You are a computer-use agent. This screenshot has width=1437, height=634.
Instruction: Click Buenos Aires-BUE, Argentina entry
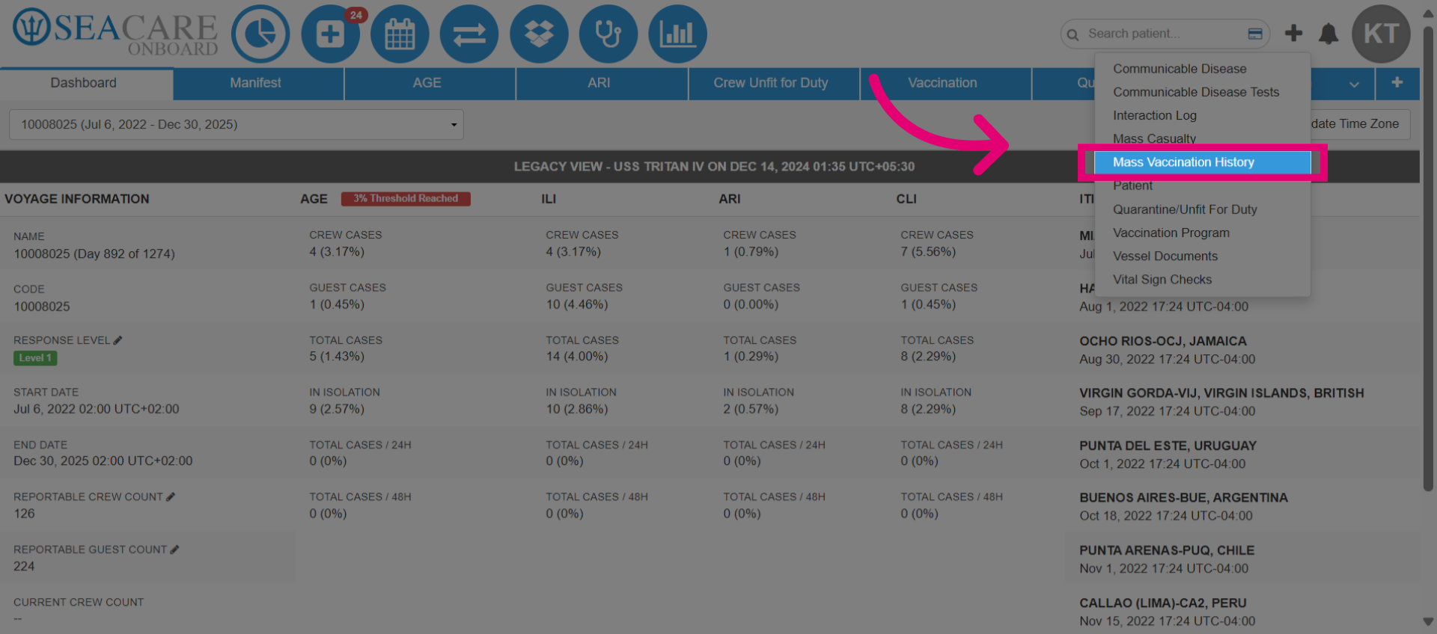pyautogui.click(x=1242, y=506)
